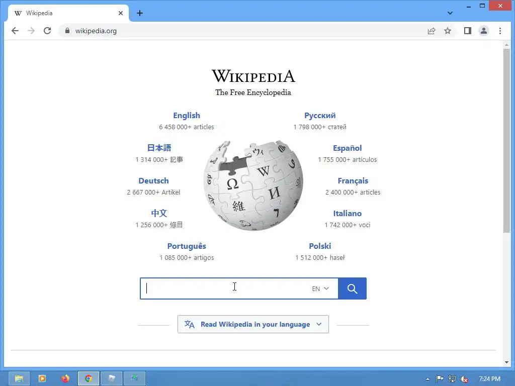Launch Firefox from the taskbar
This screenshot has width=515, height=386.
click(65, 378)
